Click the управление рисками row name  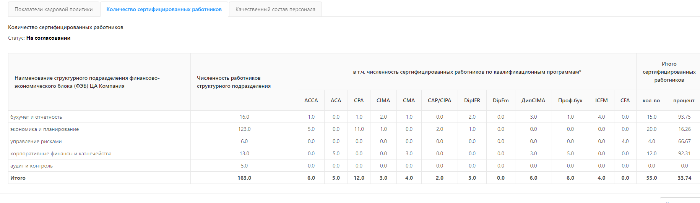[x=36, y=141]
